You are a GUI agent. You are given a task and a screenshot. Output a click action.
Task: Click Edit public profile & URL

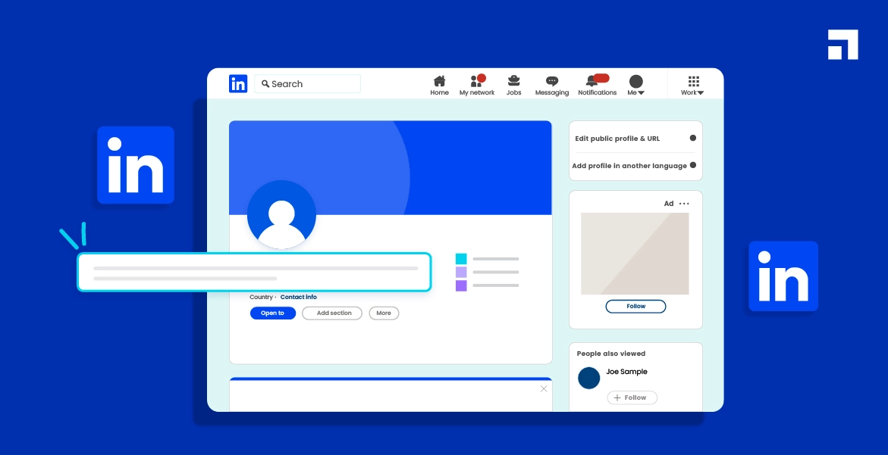617,139
